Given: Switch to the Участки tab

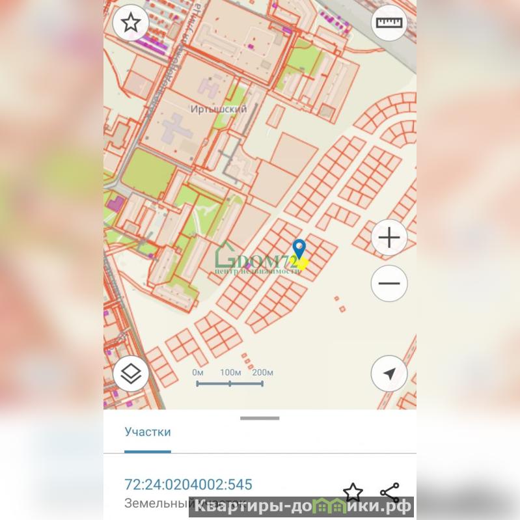Looking at the screenshot, I should coord(148,431).
